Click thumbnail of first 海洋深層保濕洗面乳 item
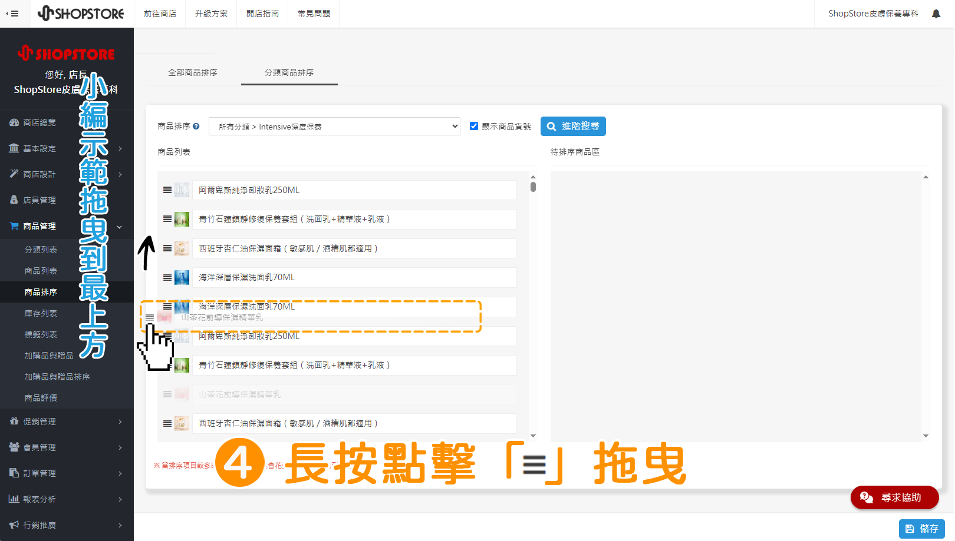 coord(182,277)
